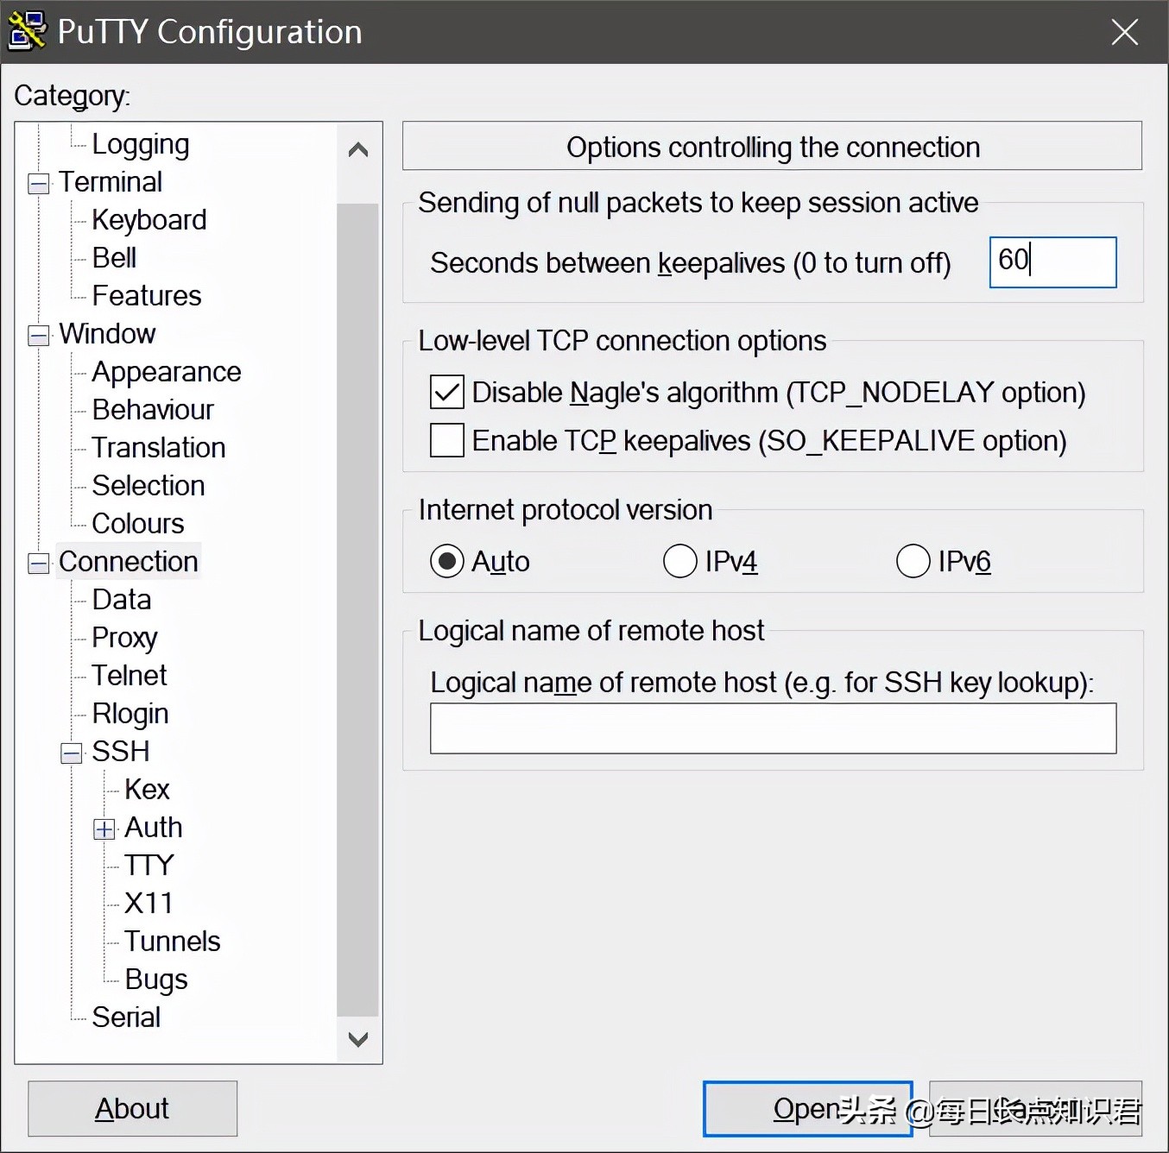This screenshot has width=1169, height=1153.
Task: Open the Rlogin category
Action: (130, 714)
